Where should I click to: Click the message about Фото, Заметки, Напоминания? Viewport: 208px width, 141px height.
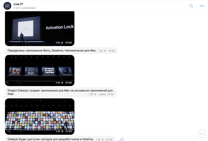pyautogui.click(x=61, y=51)
